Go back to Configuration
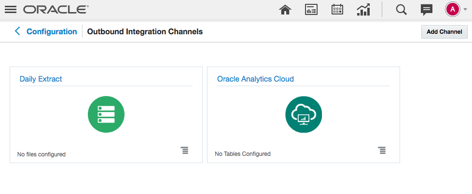This screenshot has height=194, width=472. (x=52, y=32)
